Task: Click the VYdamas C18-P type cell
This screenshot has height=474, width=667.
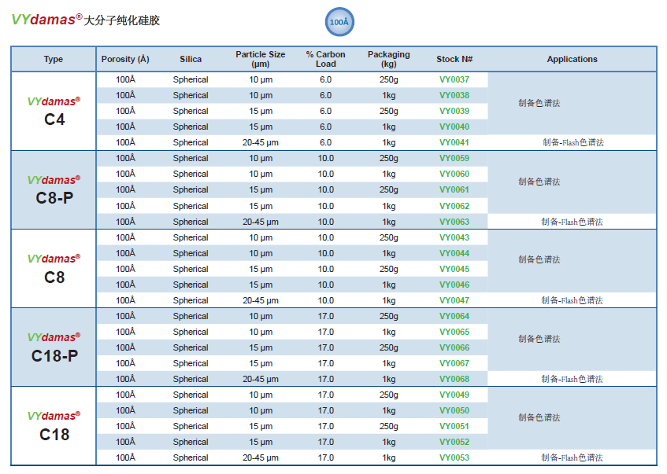Action: [54, 347]
